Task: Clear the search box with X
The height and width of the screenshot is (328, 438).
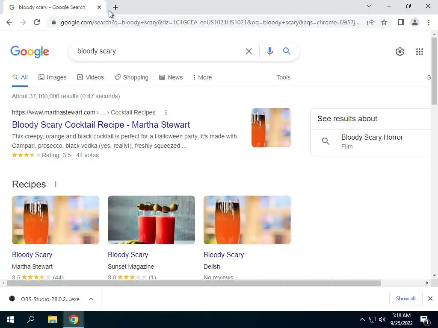Action: [x=249, y=51]
